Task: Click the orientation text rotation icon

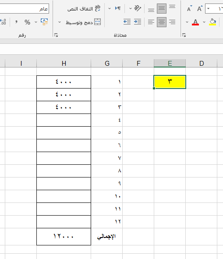Action: [x=138, y=8]
